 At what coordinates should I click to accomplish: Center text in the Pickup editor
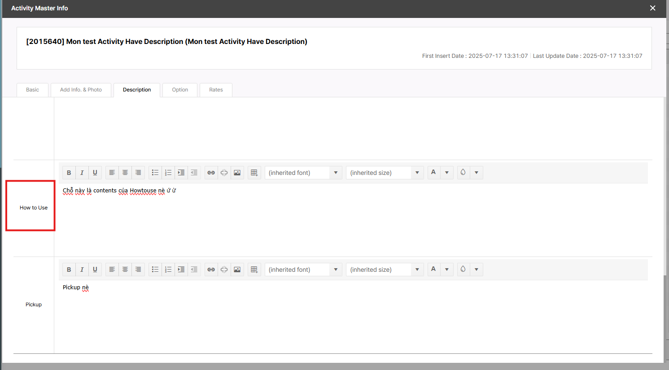125,270
